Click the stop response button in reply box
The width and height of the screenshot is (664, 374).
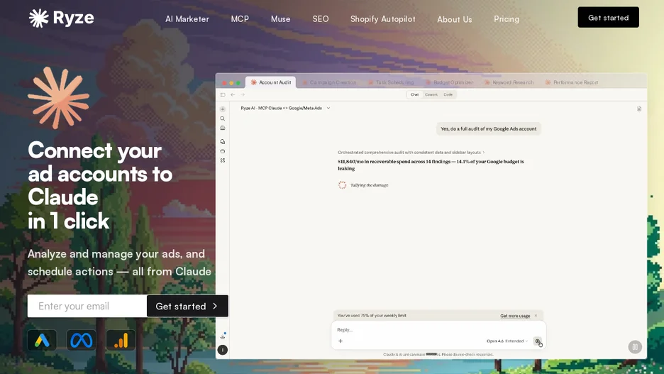tap(538, 341)
